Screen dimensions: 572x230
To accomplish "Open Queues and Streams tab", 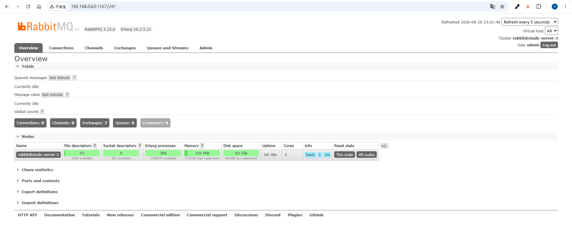I will (168, 48).
